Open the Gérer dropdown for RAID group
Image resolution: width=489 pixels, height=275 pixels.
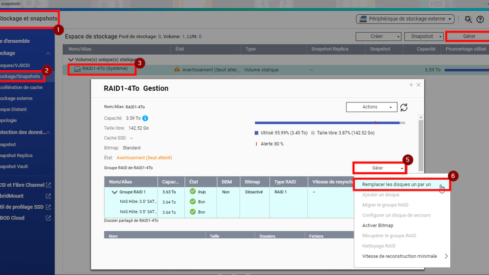[379, 168]
